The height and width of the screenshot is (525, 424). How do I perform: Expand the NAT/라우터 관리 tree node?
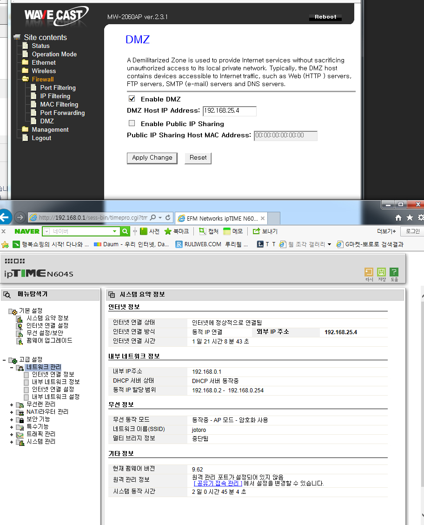tap(12, 412)
